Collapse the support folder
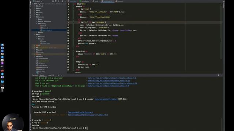234x131 pixels. pos(37,24)
